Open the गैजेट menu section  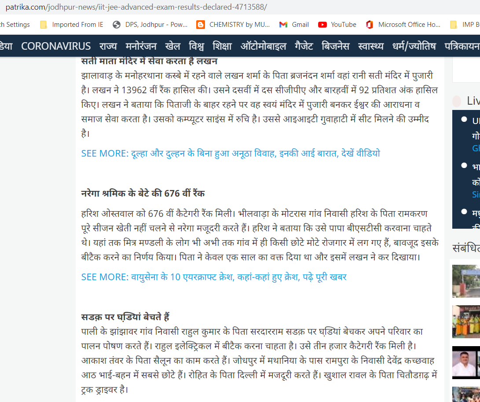pyautogui.click(x=304, y=46)
